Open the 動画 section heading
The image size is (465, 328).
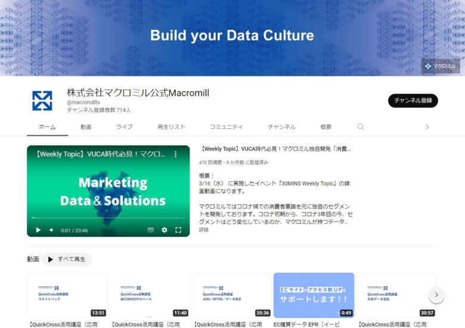[x=33, y=259]
